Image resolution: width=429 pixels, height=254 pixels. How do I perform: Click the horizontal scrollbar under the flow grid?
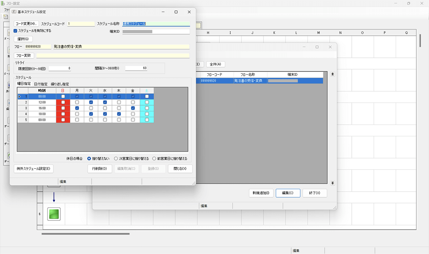85,234
